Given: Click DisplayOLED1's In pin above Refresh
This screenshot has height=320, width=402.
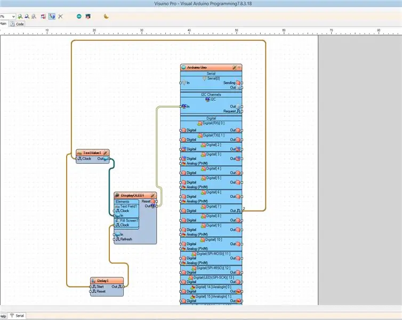Looking at the screenshot, I should (114, 234).
